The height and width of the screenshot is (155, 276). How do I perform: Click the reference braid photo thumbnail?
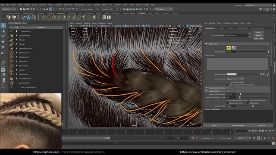[x=31, y=121]
